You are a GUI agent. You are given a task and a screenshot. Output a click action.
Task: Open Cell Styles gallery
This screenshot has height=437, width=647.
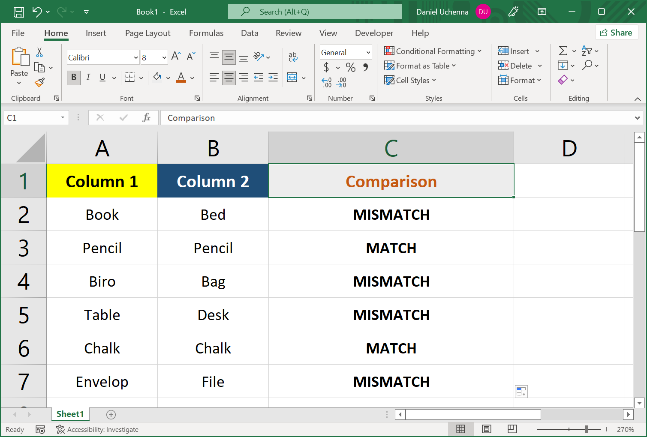point(409,80)
